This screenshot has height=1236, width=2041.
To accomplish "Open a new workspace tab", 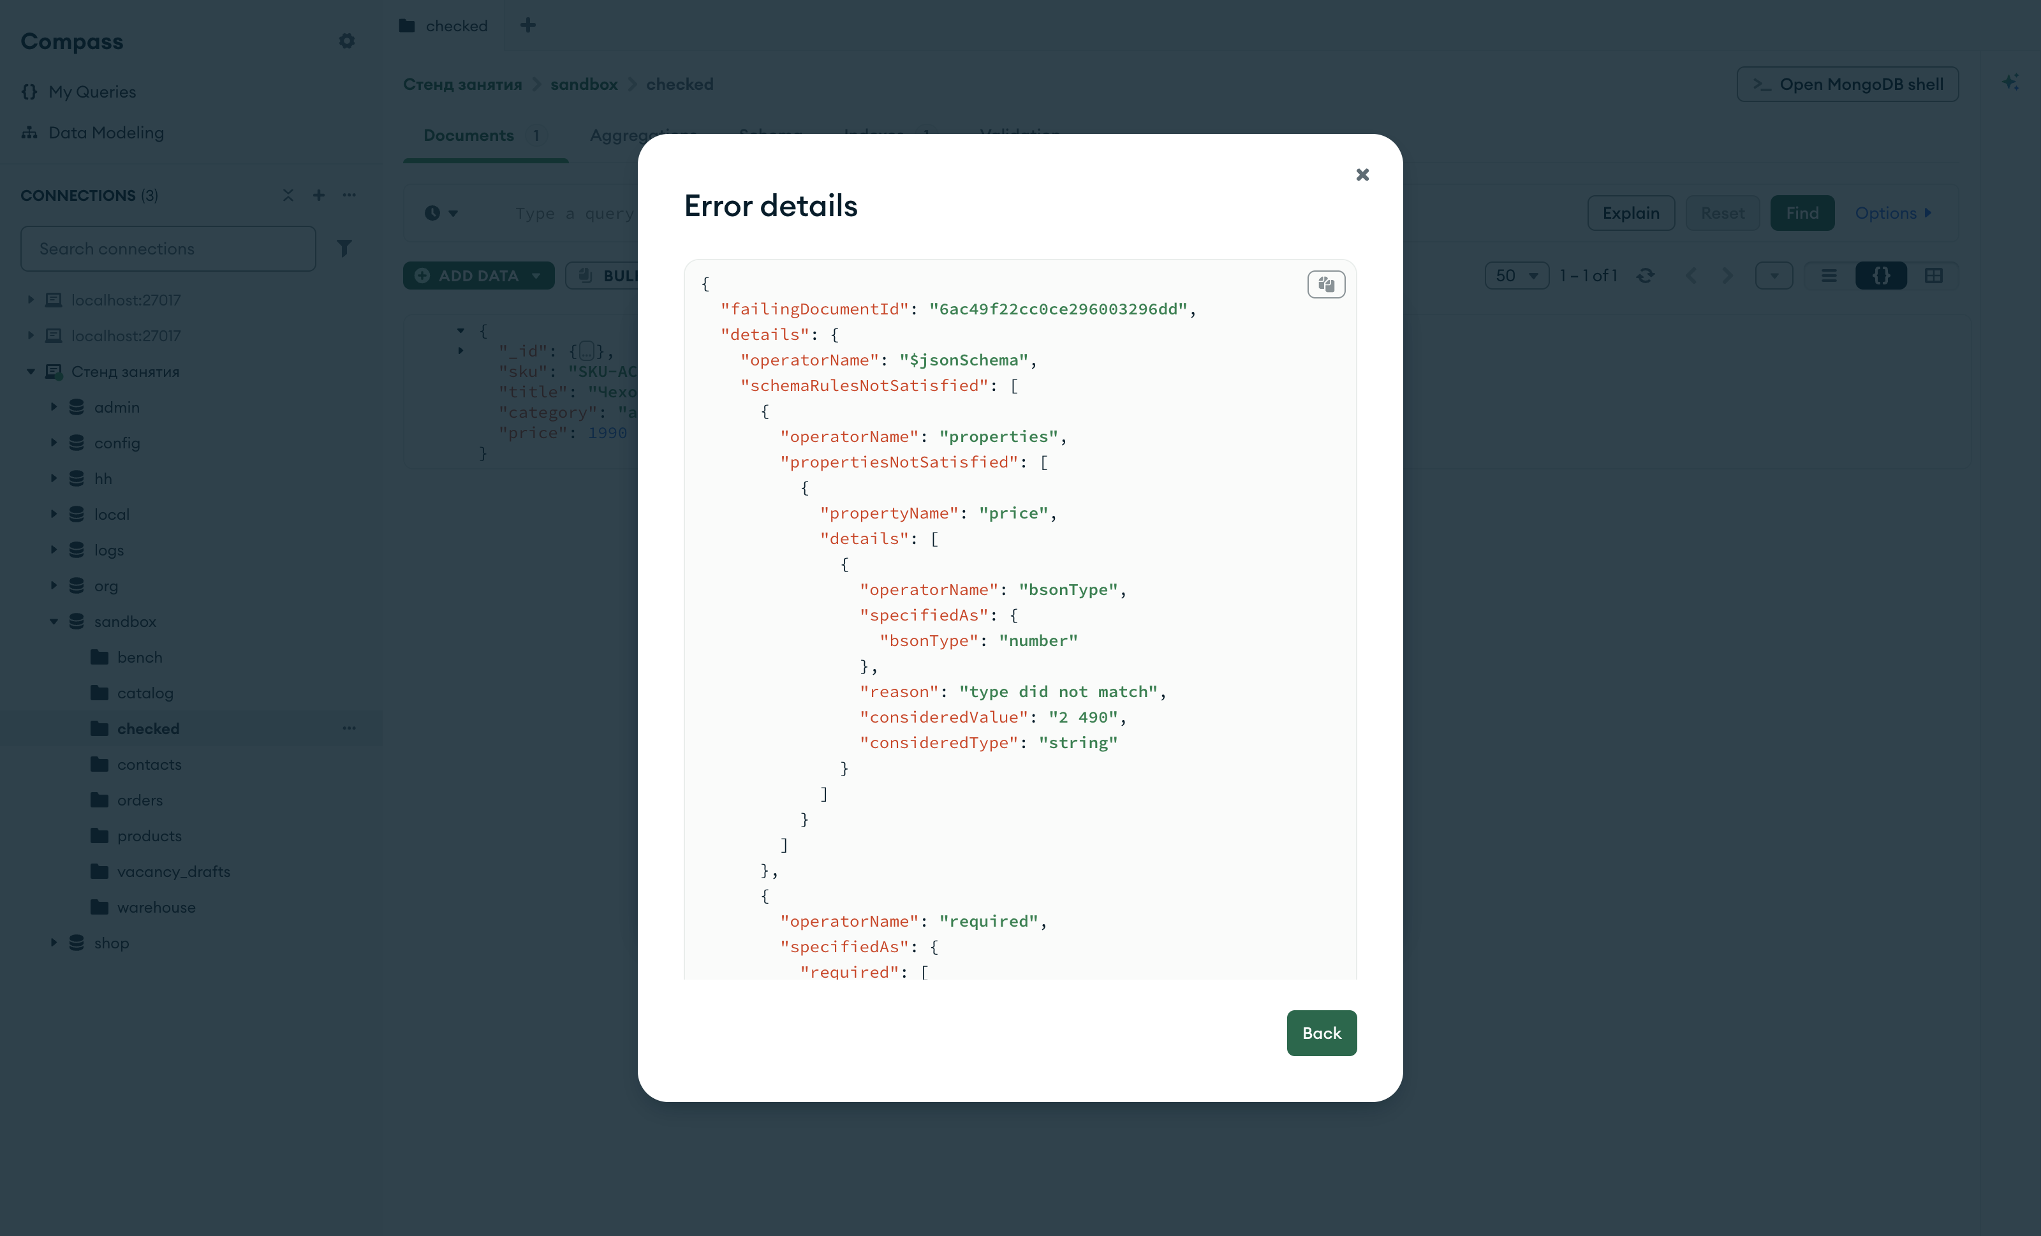I will tap(527, 25).
